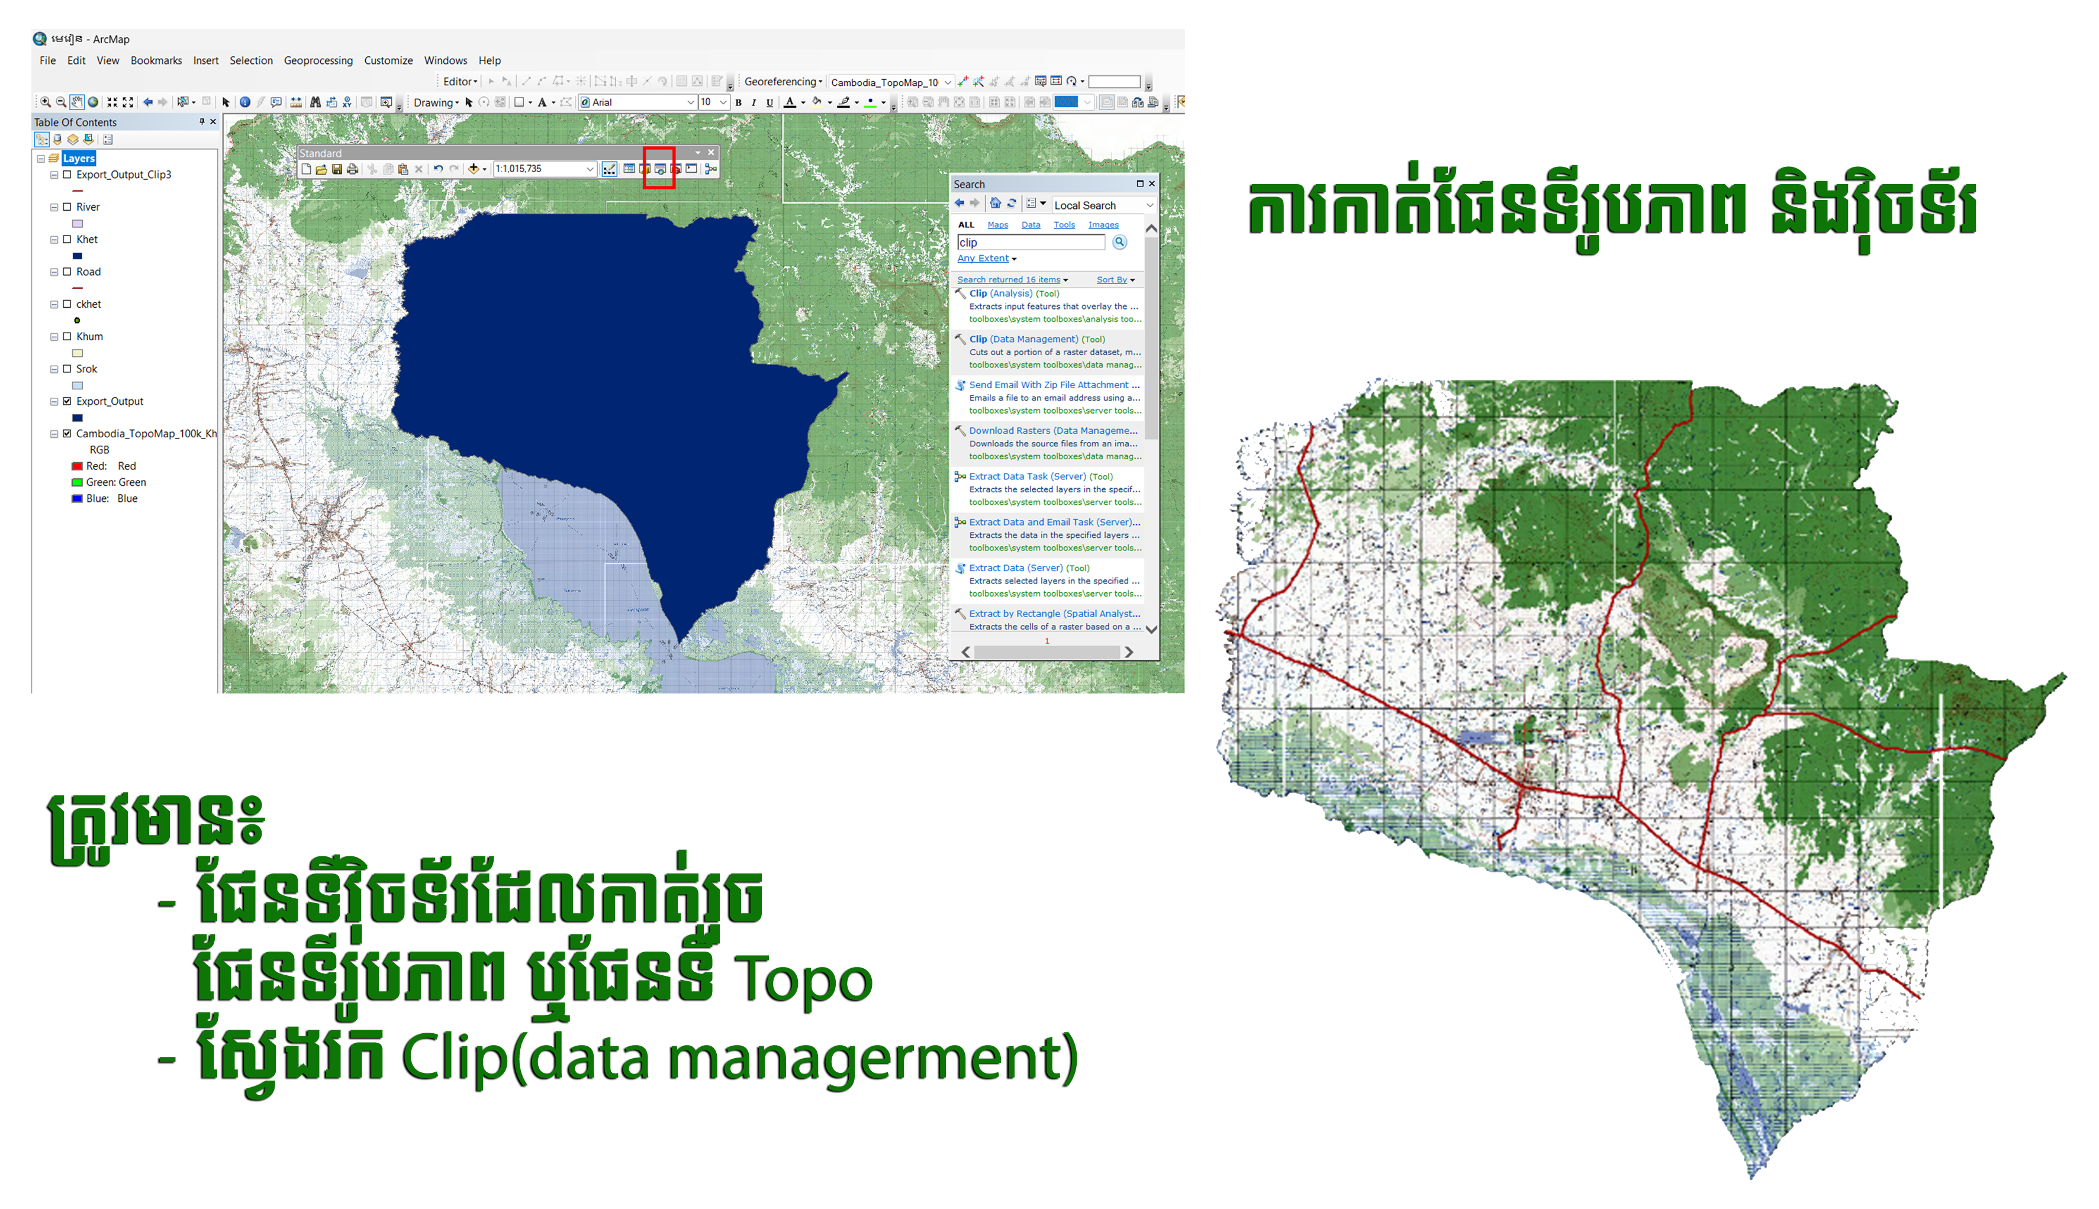Click the Fixed Zoom In icon

(112, 102)
